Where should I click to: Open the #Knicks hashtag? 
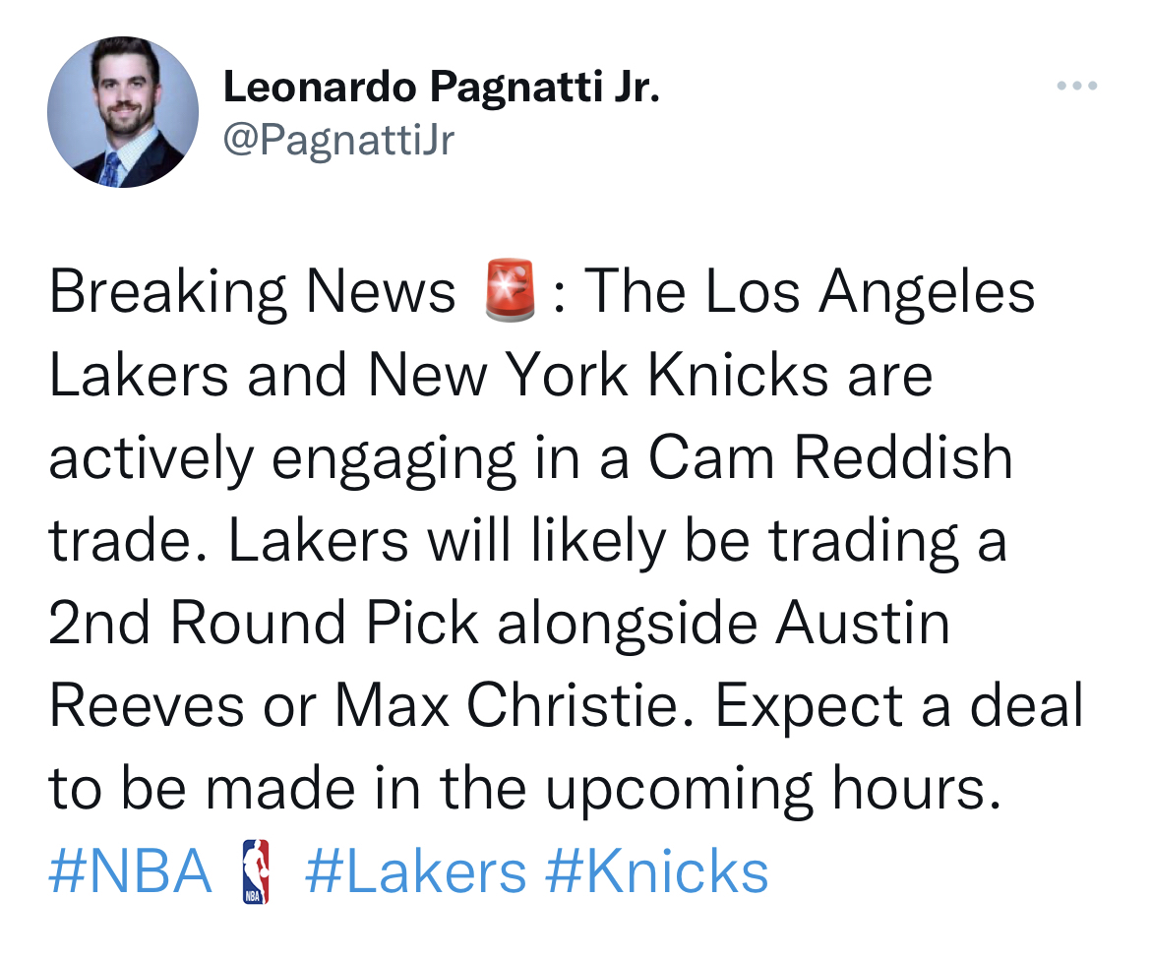(657, 871)
